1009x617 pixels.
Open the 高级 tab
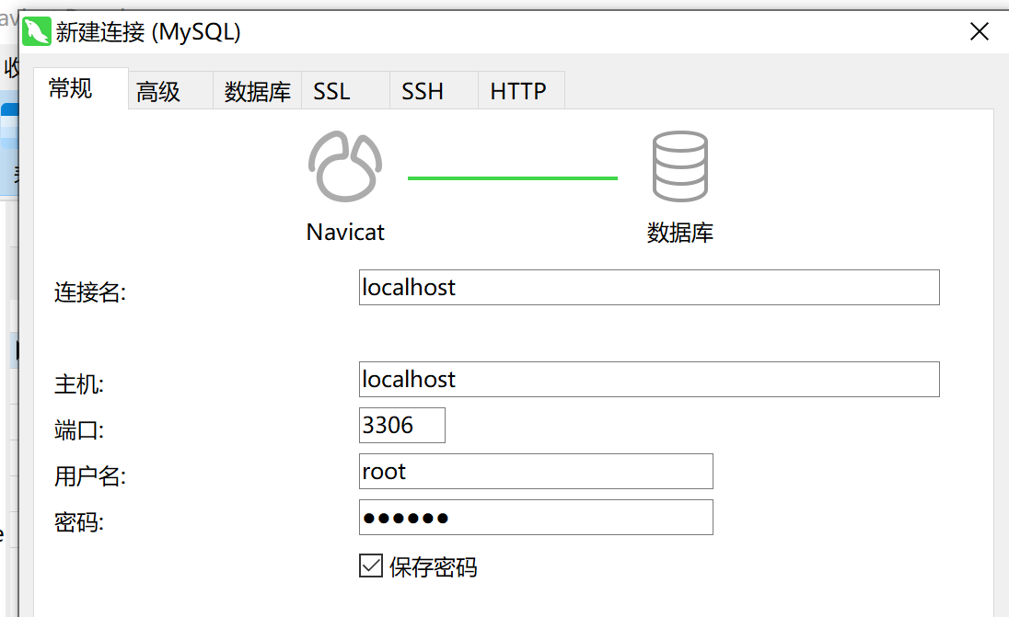click(158, 92)
